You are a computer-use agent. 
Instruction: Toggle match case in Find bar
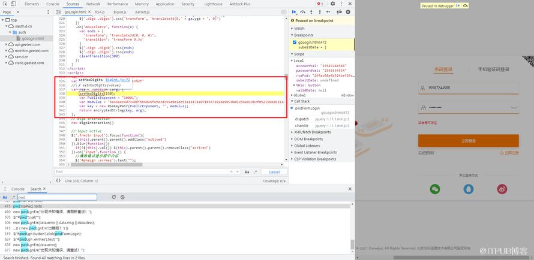coord(247,172)
